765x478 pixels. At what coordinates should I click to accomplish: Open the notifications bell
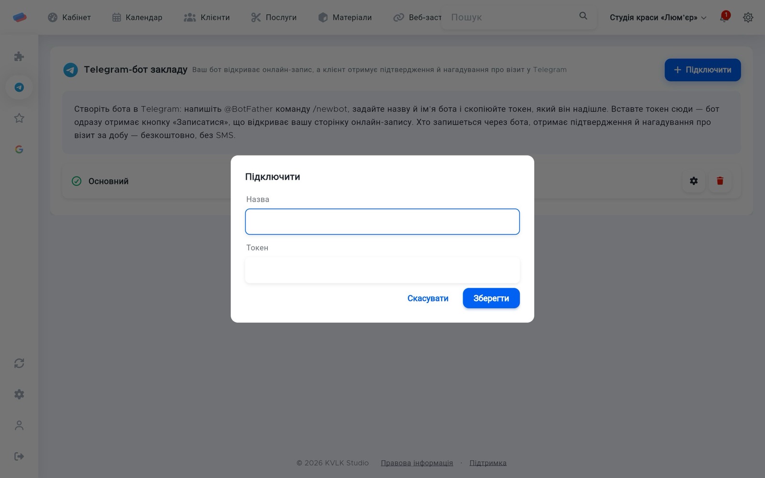coord(724,17)
